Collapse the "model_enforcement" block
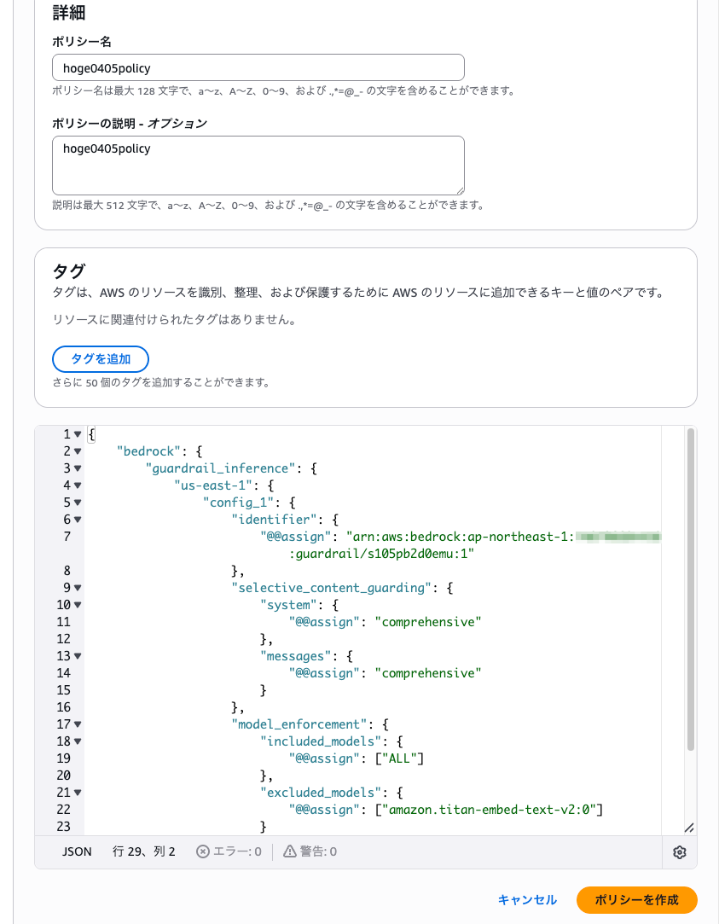 click(78, 724)
